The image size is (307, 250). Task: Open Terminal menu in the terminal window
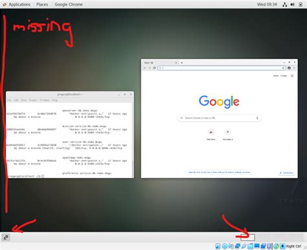[x=45, y=100]
